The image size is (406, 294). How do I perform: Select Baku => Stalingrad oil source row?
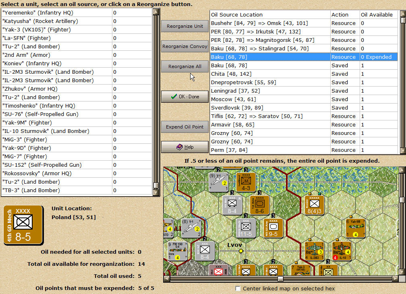click(304, 49)
